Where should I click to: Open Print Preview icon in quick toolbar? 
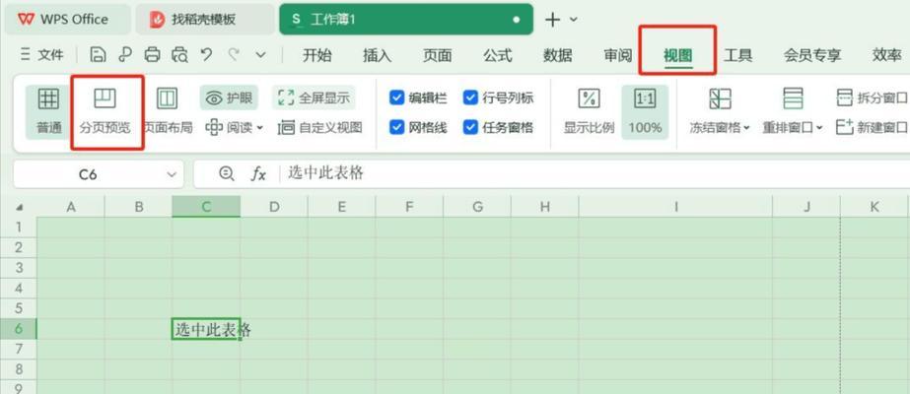pyautogui.click(x=179, y=55)
